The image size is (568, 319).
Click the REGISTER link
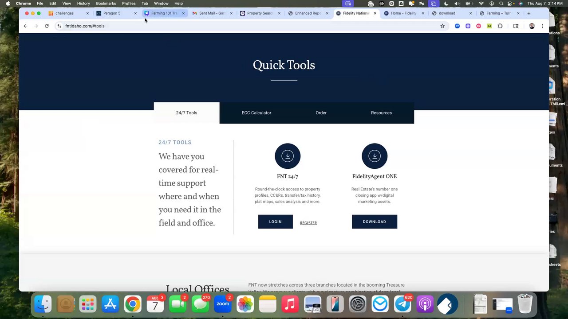pyautogui.click(x=308, y=223)
